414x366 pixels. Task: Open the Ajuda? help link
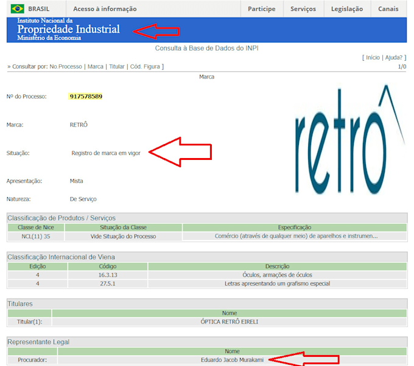394,58
